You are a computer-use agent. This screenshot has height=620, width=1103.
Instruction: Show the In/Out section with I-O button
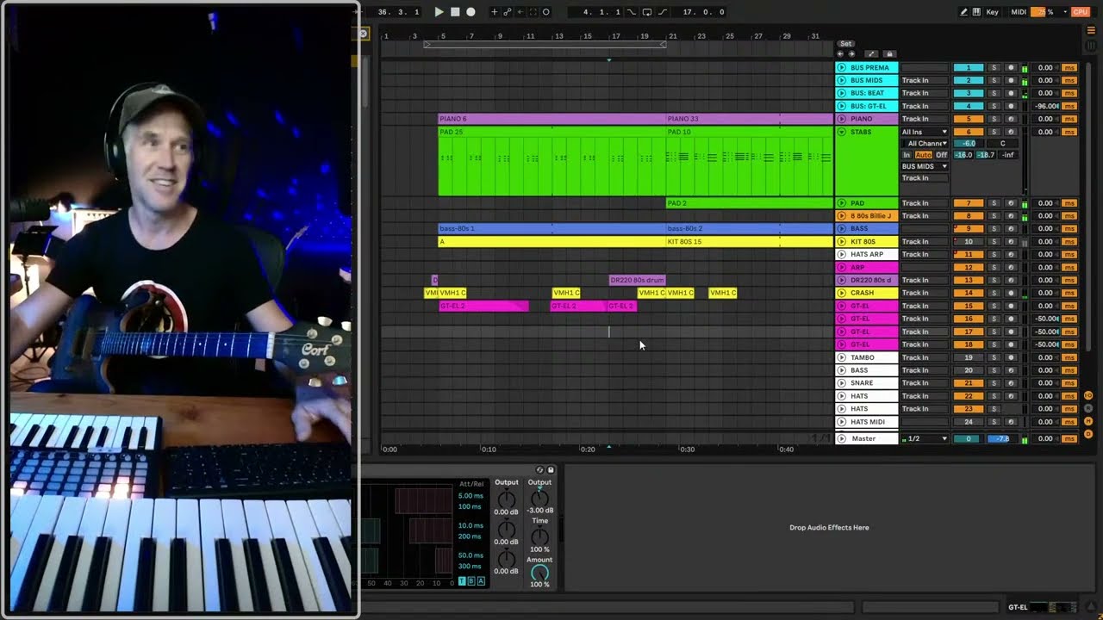click(1088, 395)
